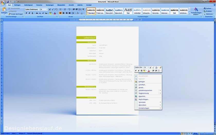
Task: Toggle centered alignment in the ribbon
Action: [64, 13]
